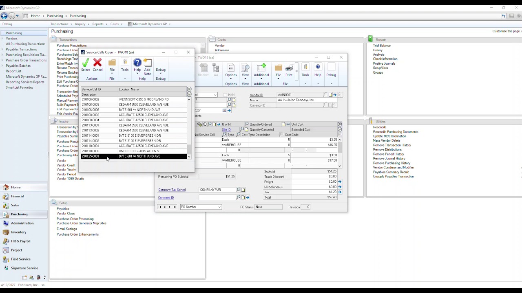Open Mass Vendor Delete utility
This screenshot has height=293, width=522.
click(387, 141)
